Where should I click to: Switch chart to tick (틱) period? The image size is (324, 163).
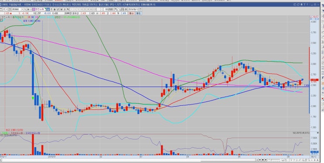point(68,9)
